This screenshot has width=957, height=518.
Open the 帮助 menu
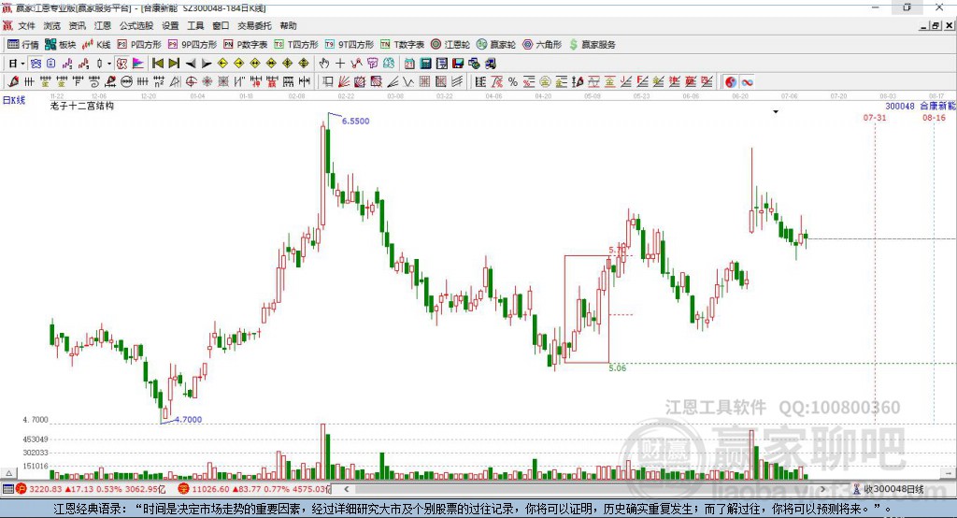tap(288, 25)
